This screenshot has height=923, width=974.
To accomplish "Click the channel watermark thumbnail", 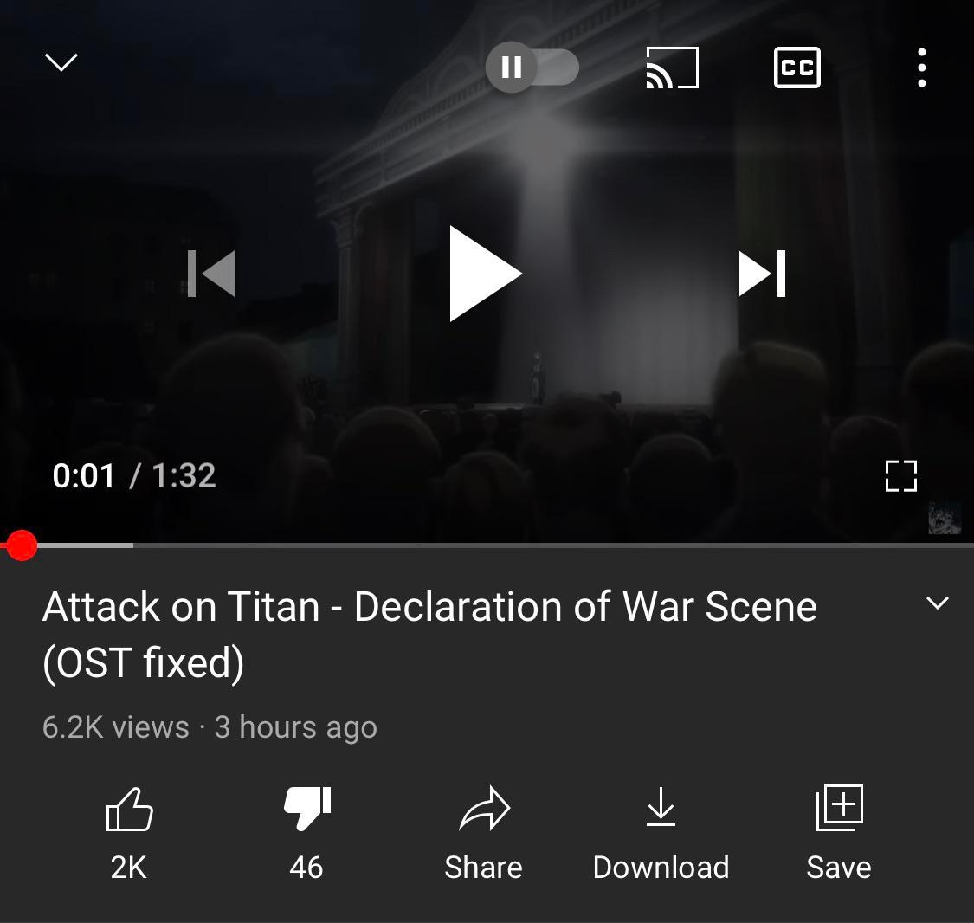I will 945,518.
